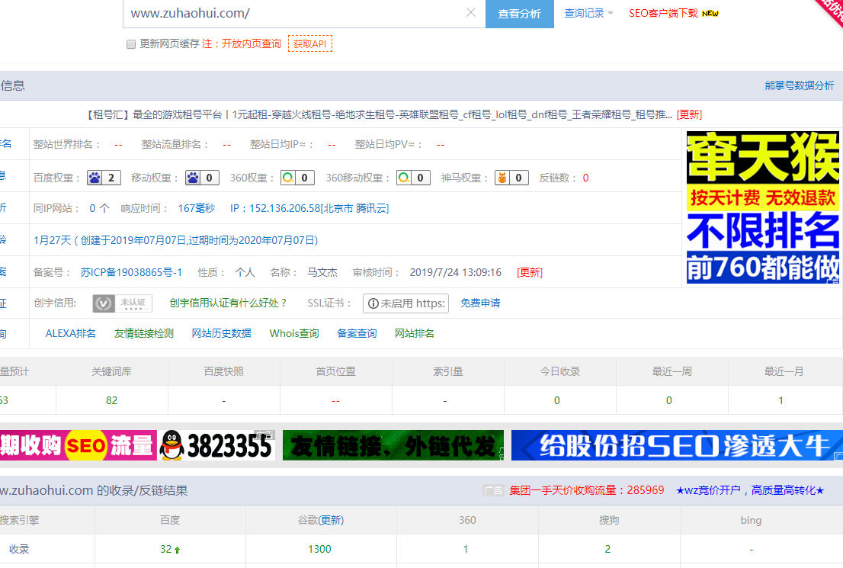Click the response time 167毫秒
The height and width of the screenshot is (568, 843).
click(196, 208)
